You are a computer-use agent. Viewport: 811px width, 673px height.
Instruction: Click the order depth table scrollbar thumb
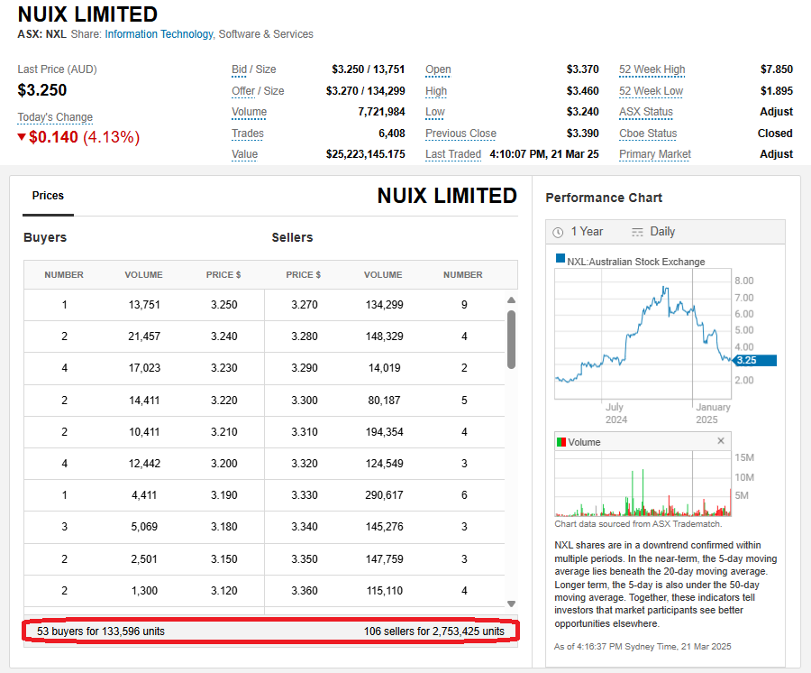[512, 339]
